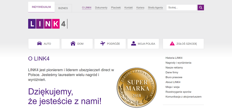The width and height of the screenshot is (232, 109).
Task: Open the Kontakt menu item
Action: tap(129, 8)
